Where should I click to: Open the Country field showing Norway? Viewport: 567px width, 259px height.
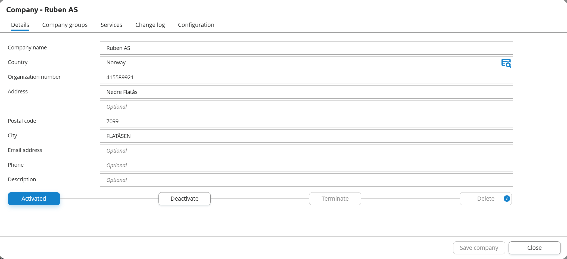[299, 63]
